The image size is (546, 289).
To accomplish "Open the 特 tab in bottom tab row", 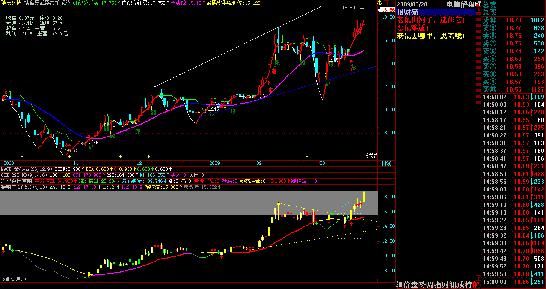I will point(469,285).
